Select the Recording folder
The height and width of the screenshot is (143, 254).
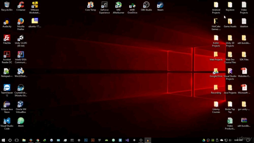(216, 89)
